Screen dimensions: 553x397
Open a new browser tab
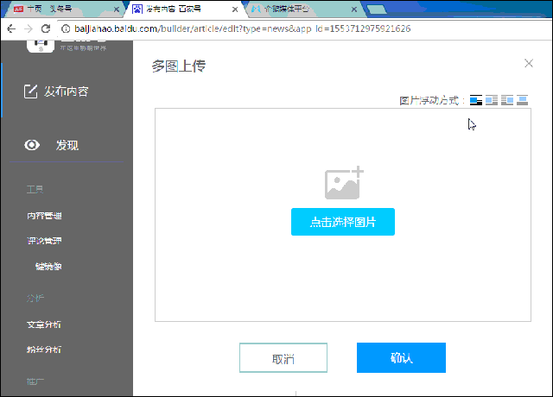click(x=377, y=9)
